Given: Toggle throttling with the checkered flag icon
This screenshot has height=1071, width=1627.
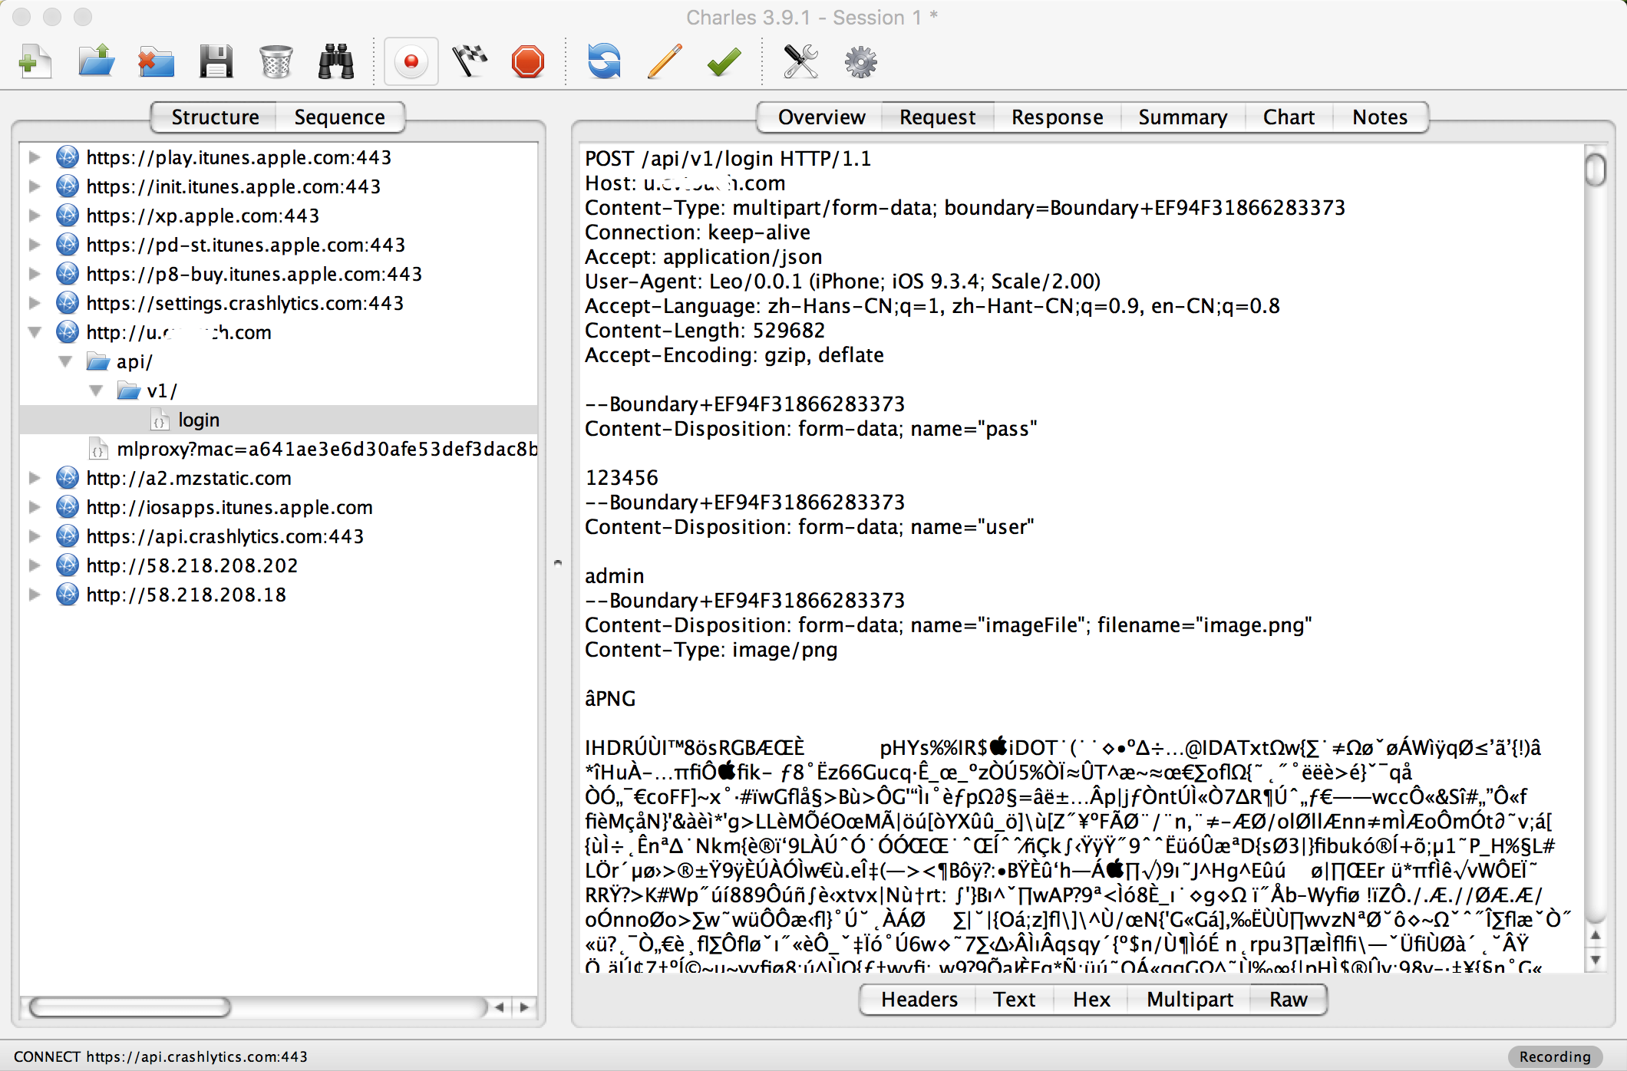Looking at the screenshot, I should click(470, 61).
